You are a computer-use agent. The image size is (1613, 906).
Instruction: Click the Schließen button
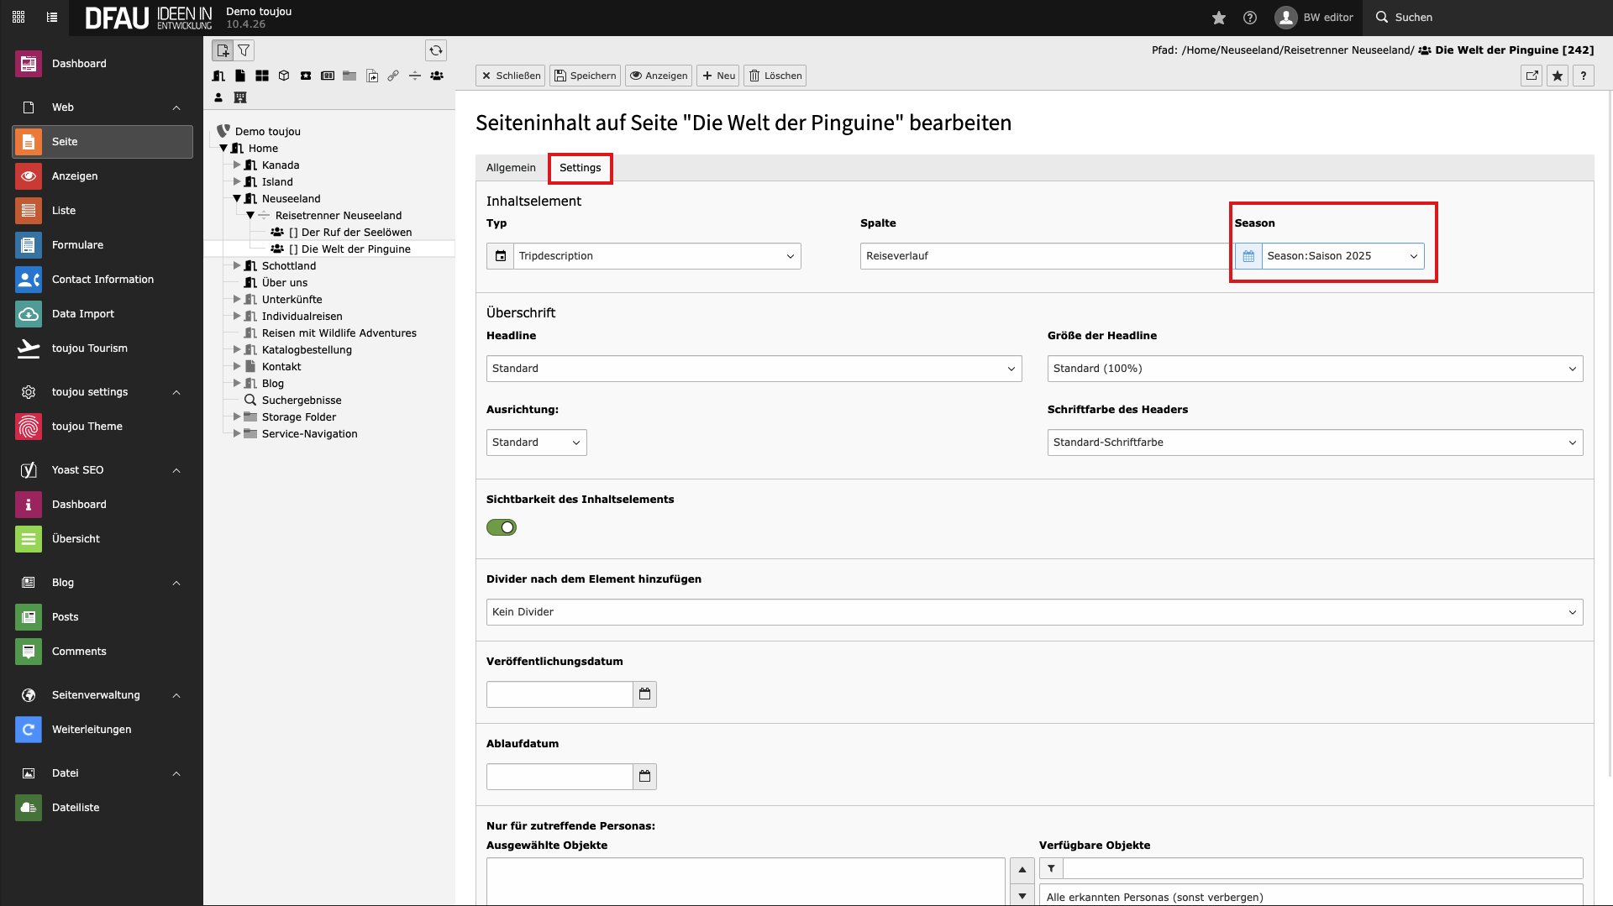[510, 76]
